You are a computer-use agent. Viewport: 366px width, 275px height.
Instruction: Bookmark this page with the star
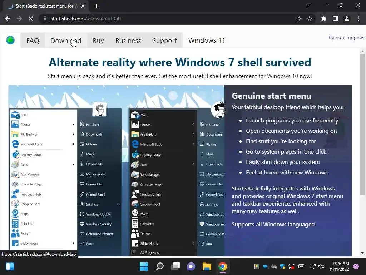[x=310, y=19]
